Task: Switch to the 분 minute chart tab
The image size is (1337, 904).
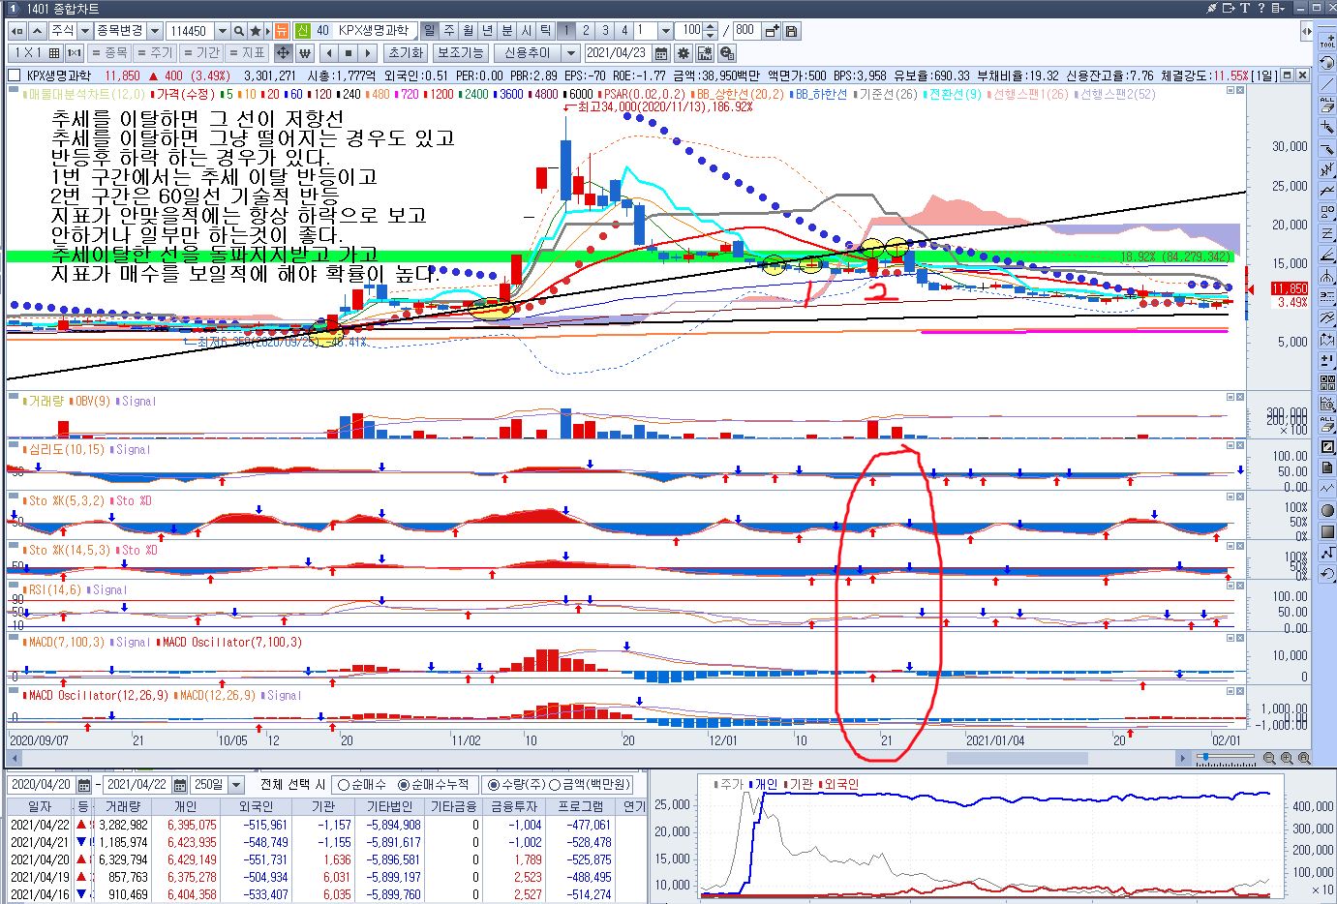Action: tap(507, 31)
